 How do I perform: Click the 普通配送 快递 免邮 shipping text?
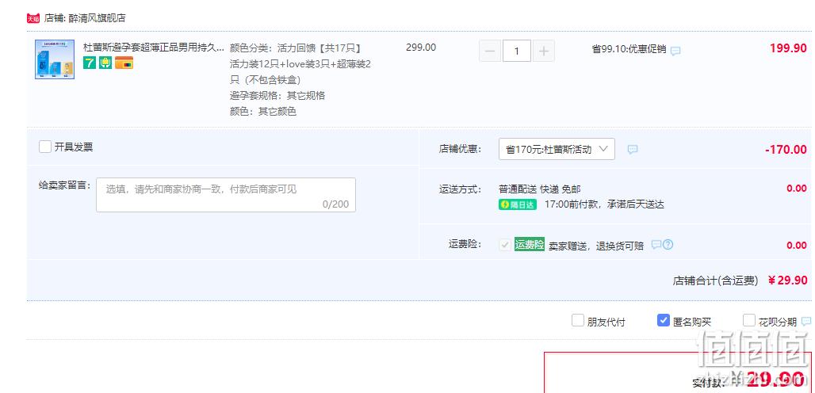coord(540,189)
